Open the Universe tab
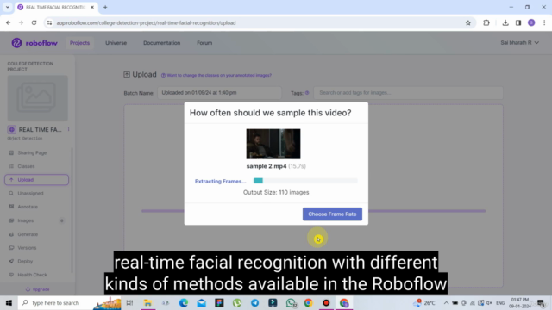This screenshot has height=310, width=552. click(116, 43)
